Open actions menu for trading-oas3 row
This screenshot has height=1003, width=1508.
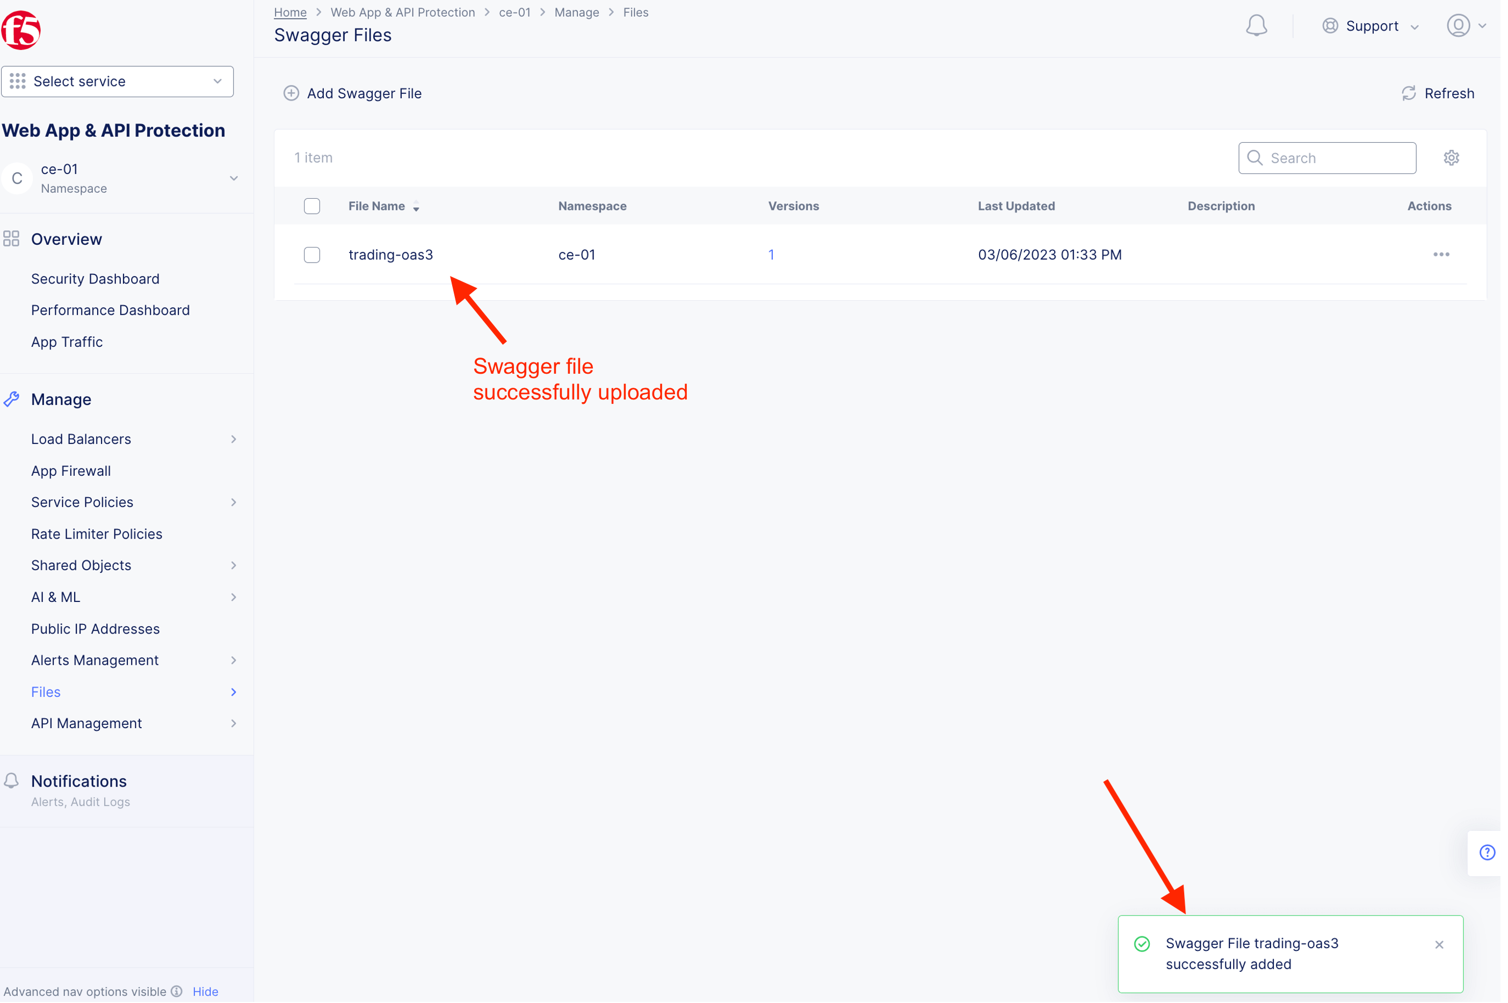[1441, 255]
